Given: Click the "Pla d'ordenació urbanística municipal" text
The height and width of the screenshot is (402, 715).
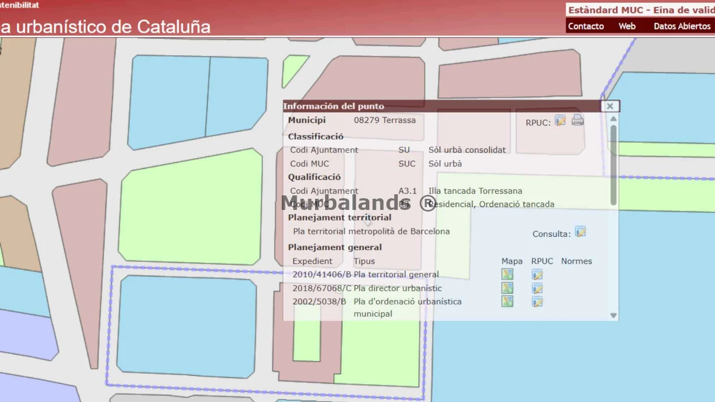Looking at the screenshot, I should pyautogui.click(x=408, y=308).
